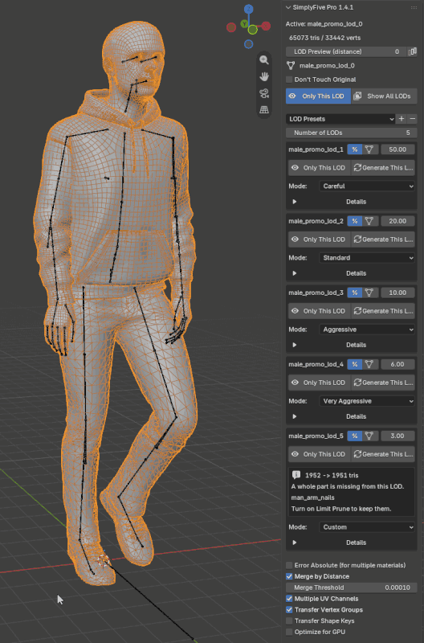Click the panel drag handle dots of SimplyFive Pro

click(x=414, y=8)
